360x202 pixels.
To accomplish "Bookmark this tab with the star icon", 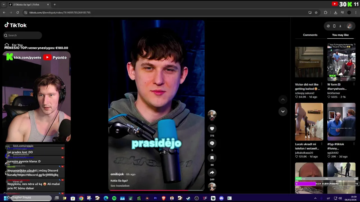I will click(x=316, y=12).
